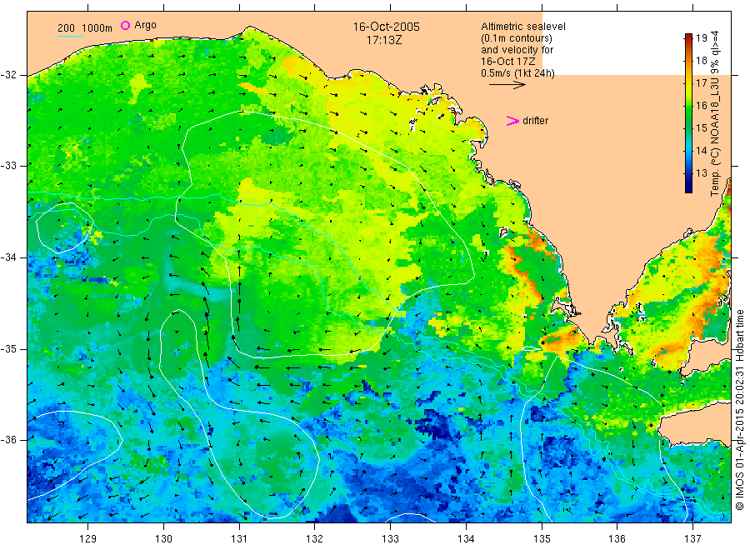This screenshot has width=750, height=550.
Task: Click longitude label 137
Action: coord(692,539)
